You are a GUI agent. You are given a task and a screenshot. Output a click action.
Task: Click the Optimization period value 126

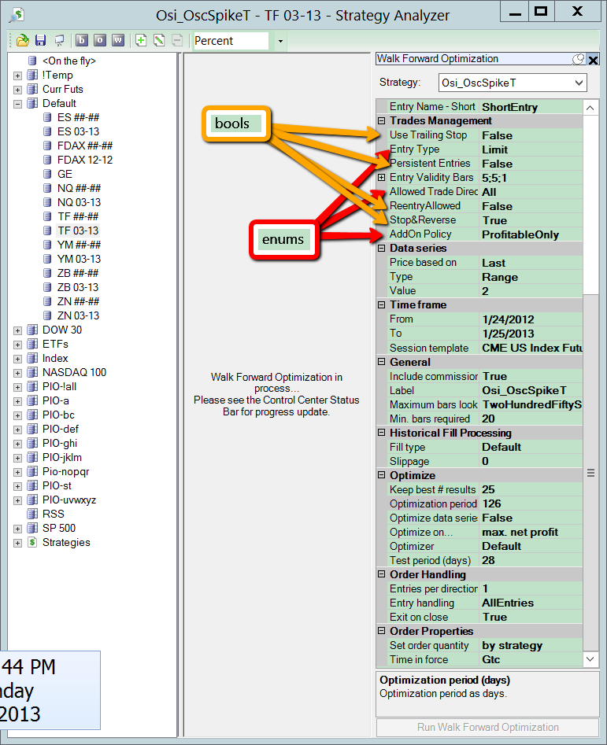coord(531,503)
